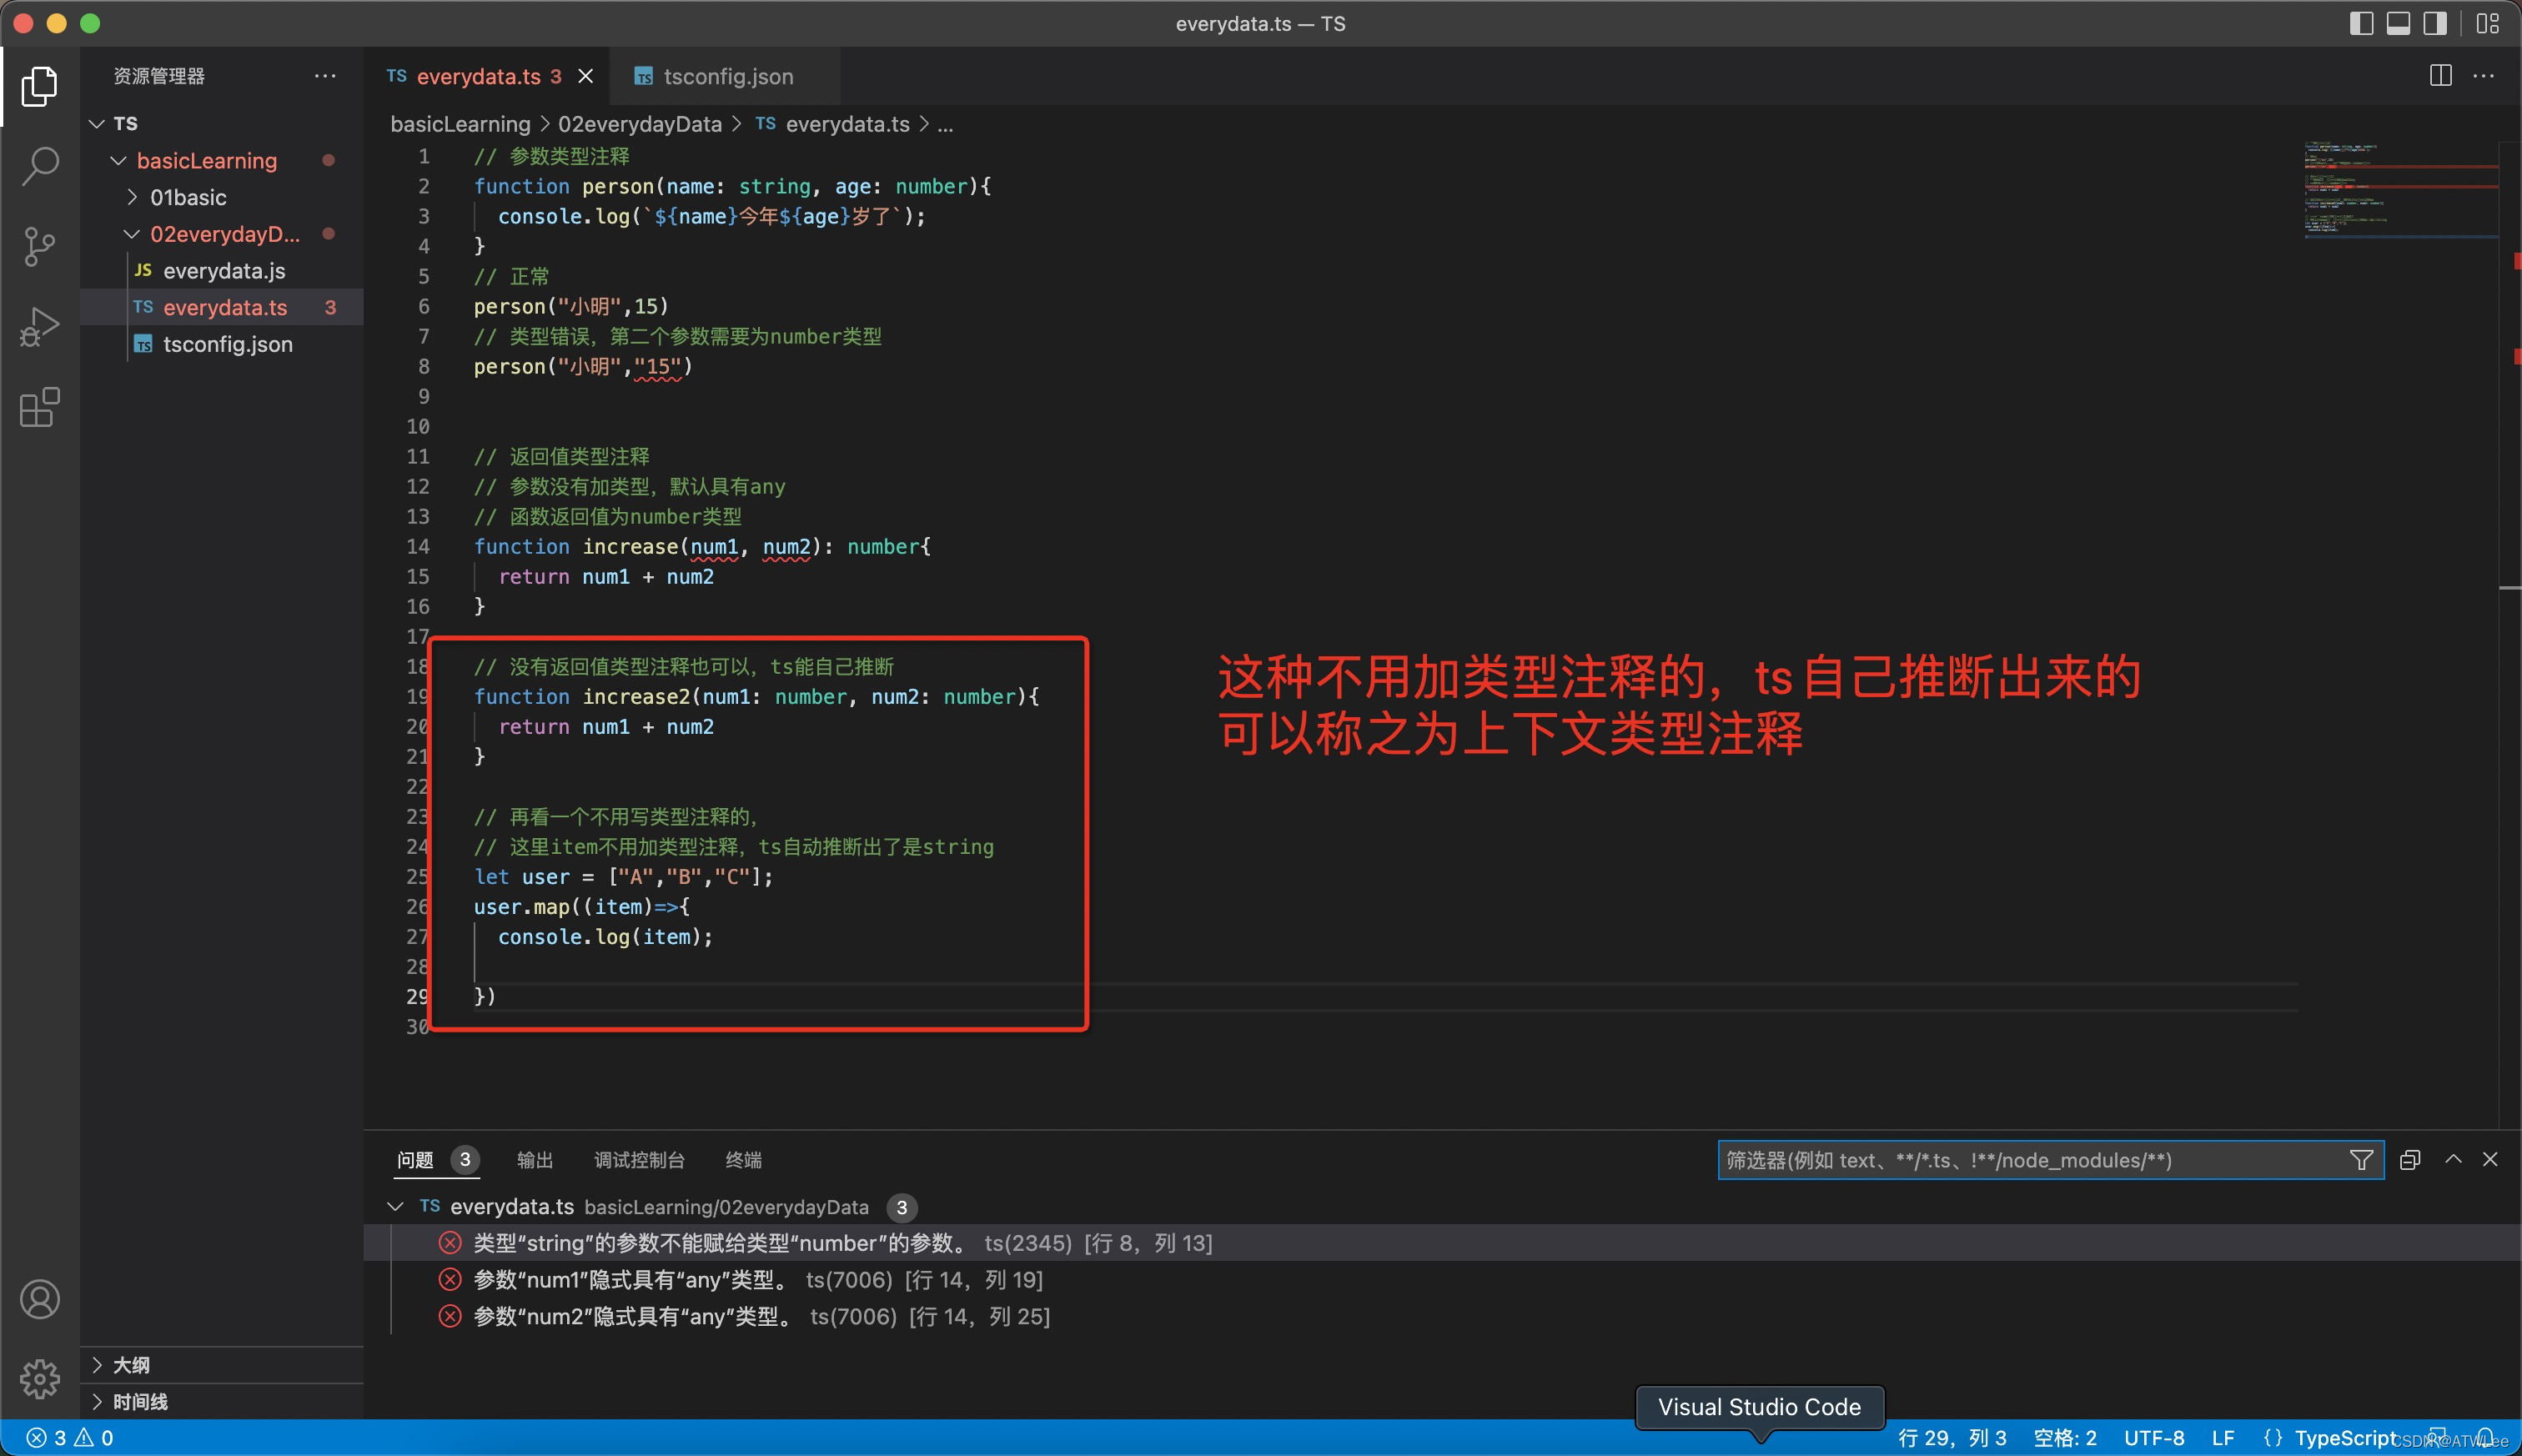2522x1456 pixels.
Task: Open the Search view in activity bar
Action: pos(39,166)
